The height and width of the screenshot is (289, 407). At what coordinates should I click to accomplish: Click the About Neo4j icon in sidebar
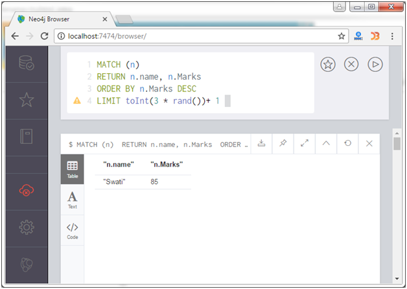[x=26, y=264]
